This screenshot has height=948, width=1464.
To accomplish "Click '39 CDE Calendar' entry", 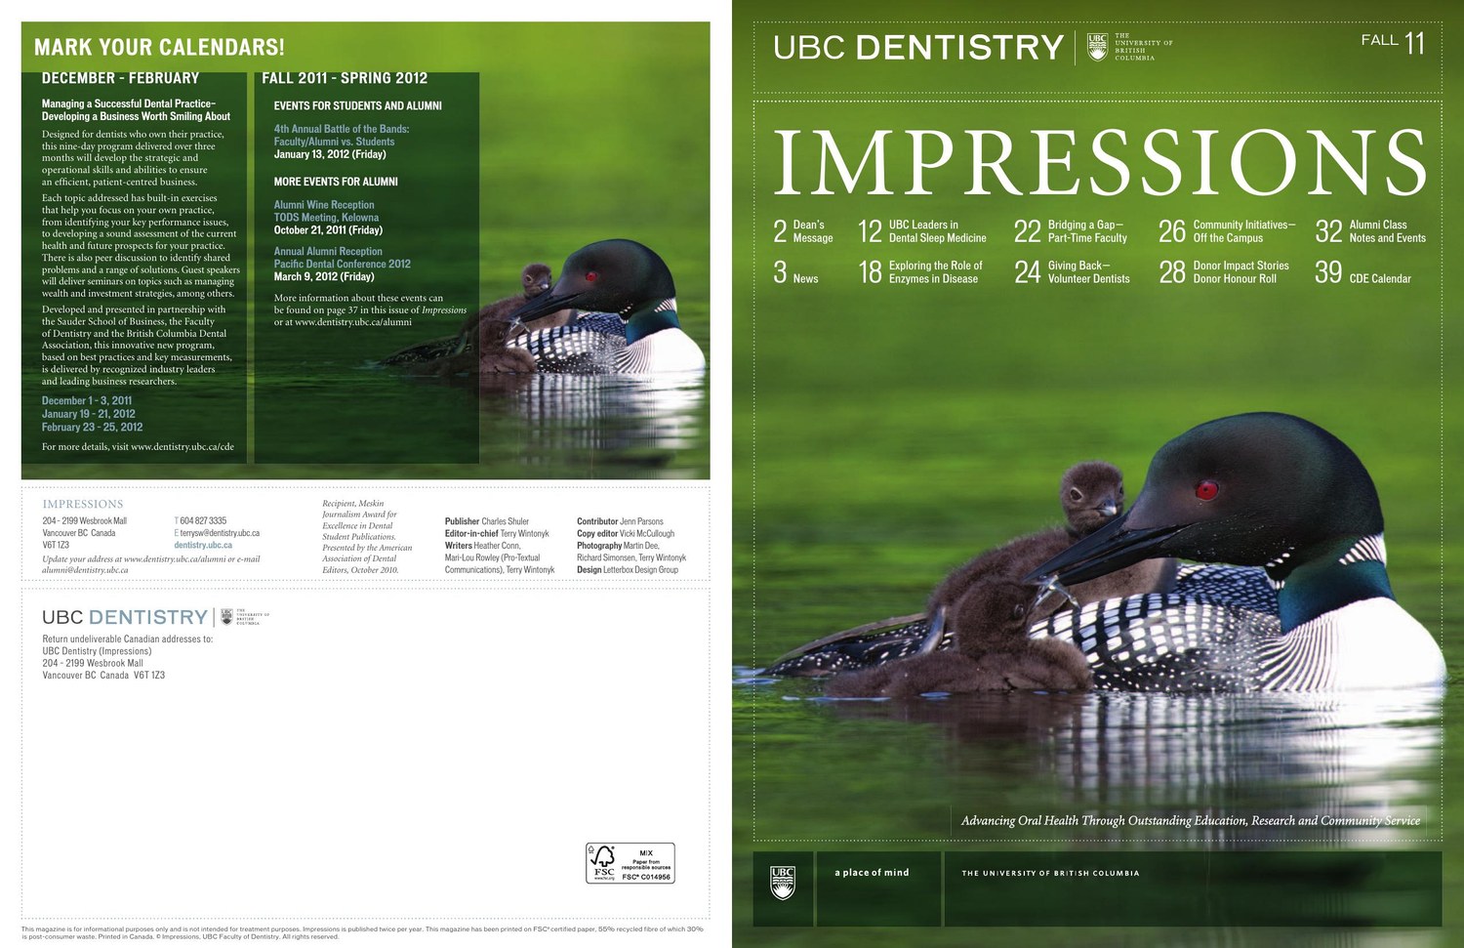I will pos(1362,272).
